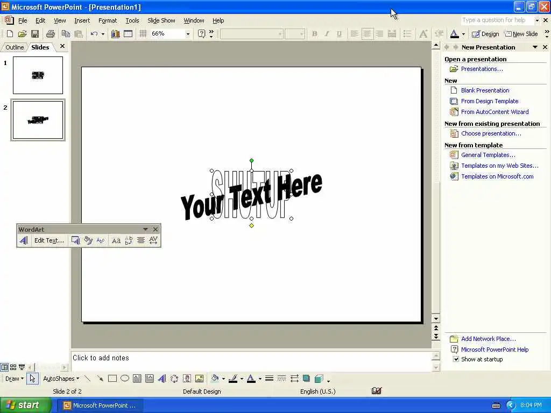Click Insert WordArt on the WordArt toolbar
551x413 pixels.
[24, 240]
